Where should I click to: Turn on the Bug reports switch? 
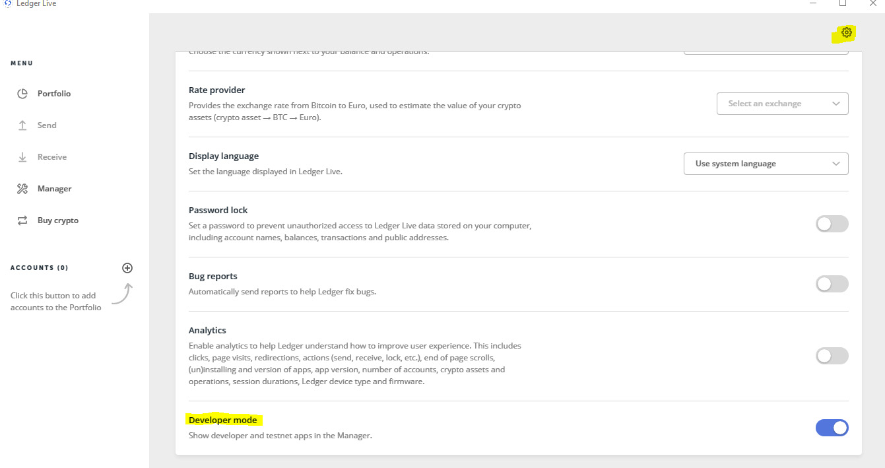(832, 284)
